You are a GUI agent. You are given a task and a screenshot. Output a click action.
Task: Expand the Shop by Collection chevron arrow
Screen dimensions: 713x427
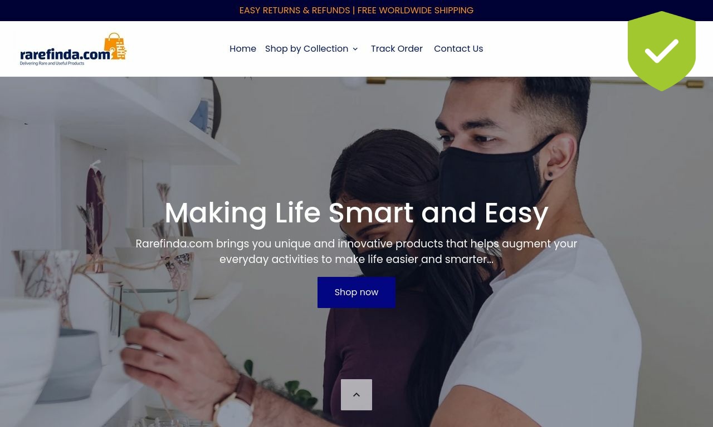(355, 49)
